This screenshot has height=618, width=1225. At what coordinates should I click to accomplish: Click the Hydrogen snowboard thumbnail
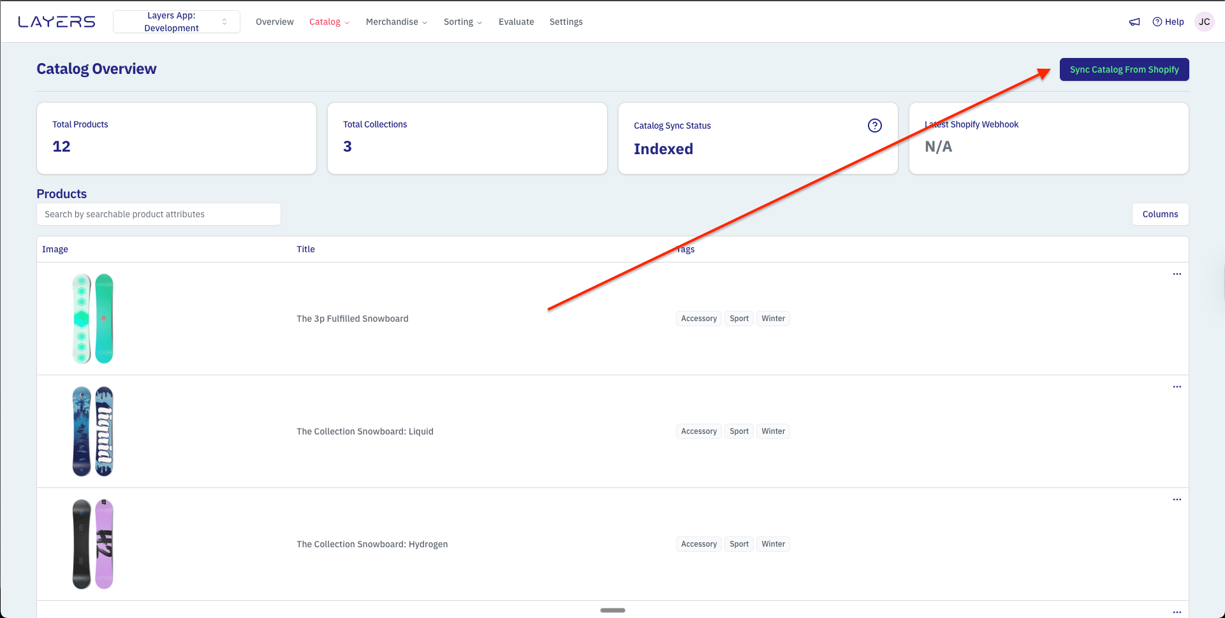click(x=93, y=544)
